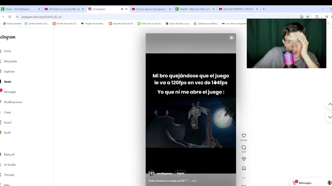Go forward with the browser forward arrow

tap(3, 17)
